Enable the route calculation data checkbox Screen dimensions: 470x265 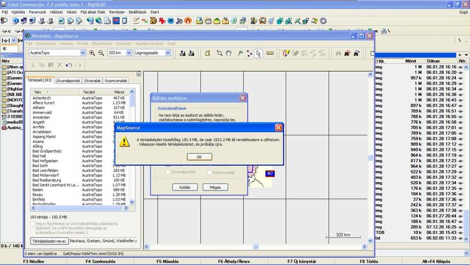[33, 225]
